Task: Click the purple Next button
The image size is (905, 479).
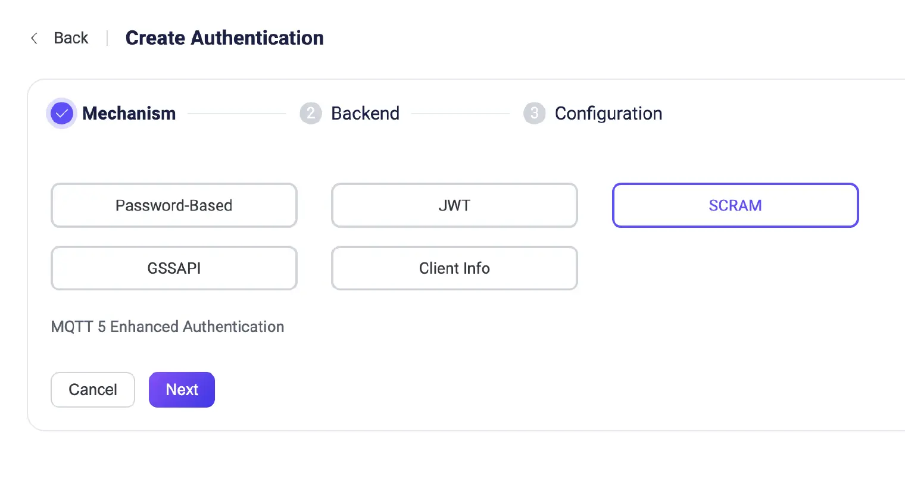Action: point(182,390)
